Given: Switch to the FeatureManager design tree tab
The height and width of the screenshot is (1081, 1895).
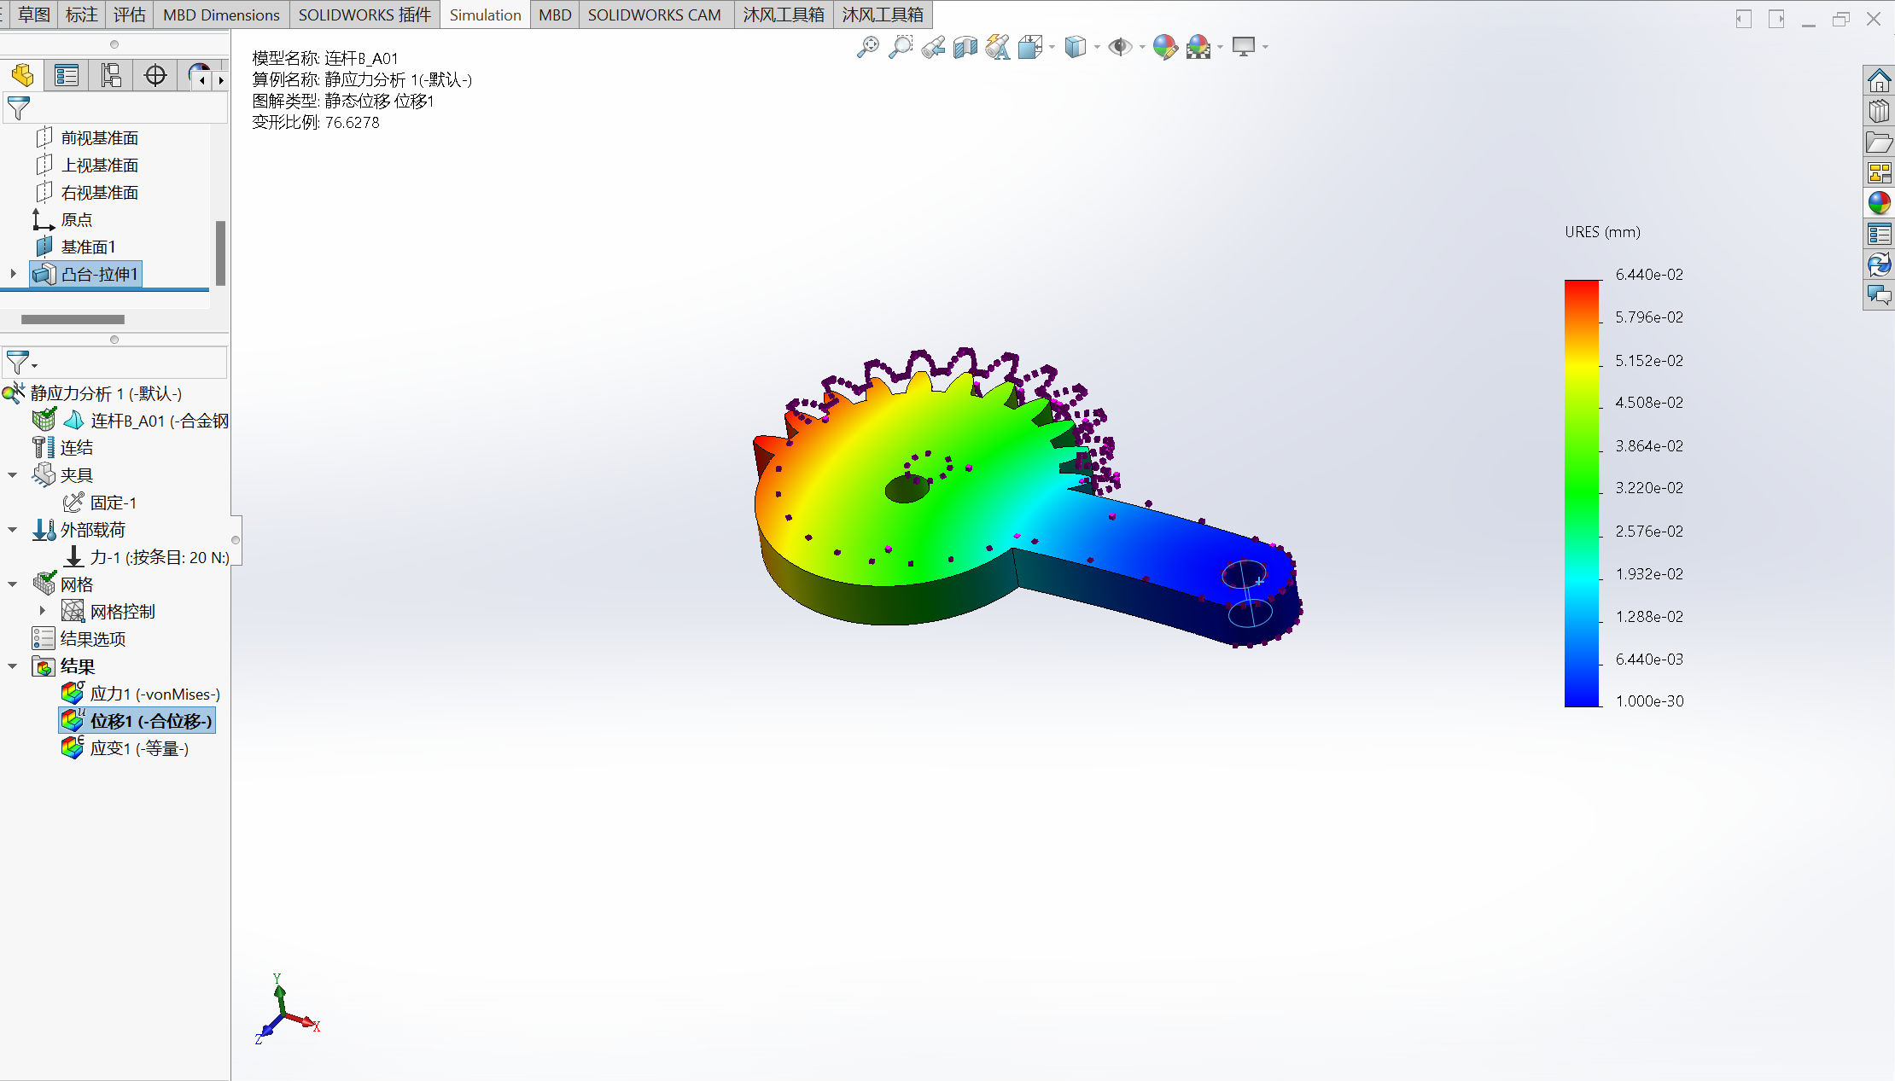Looking at the screenshot, I should point(23,76).
